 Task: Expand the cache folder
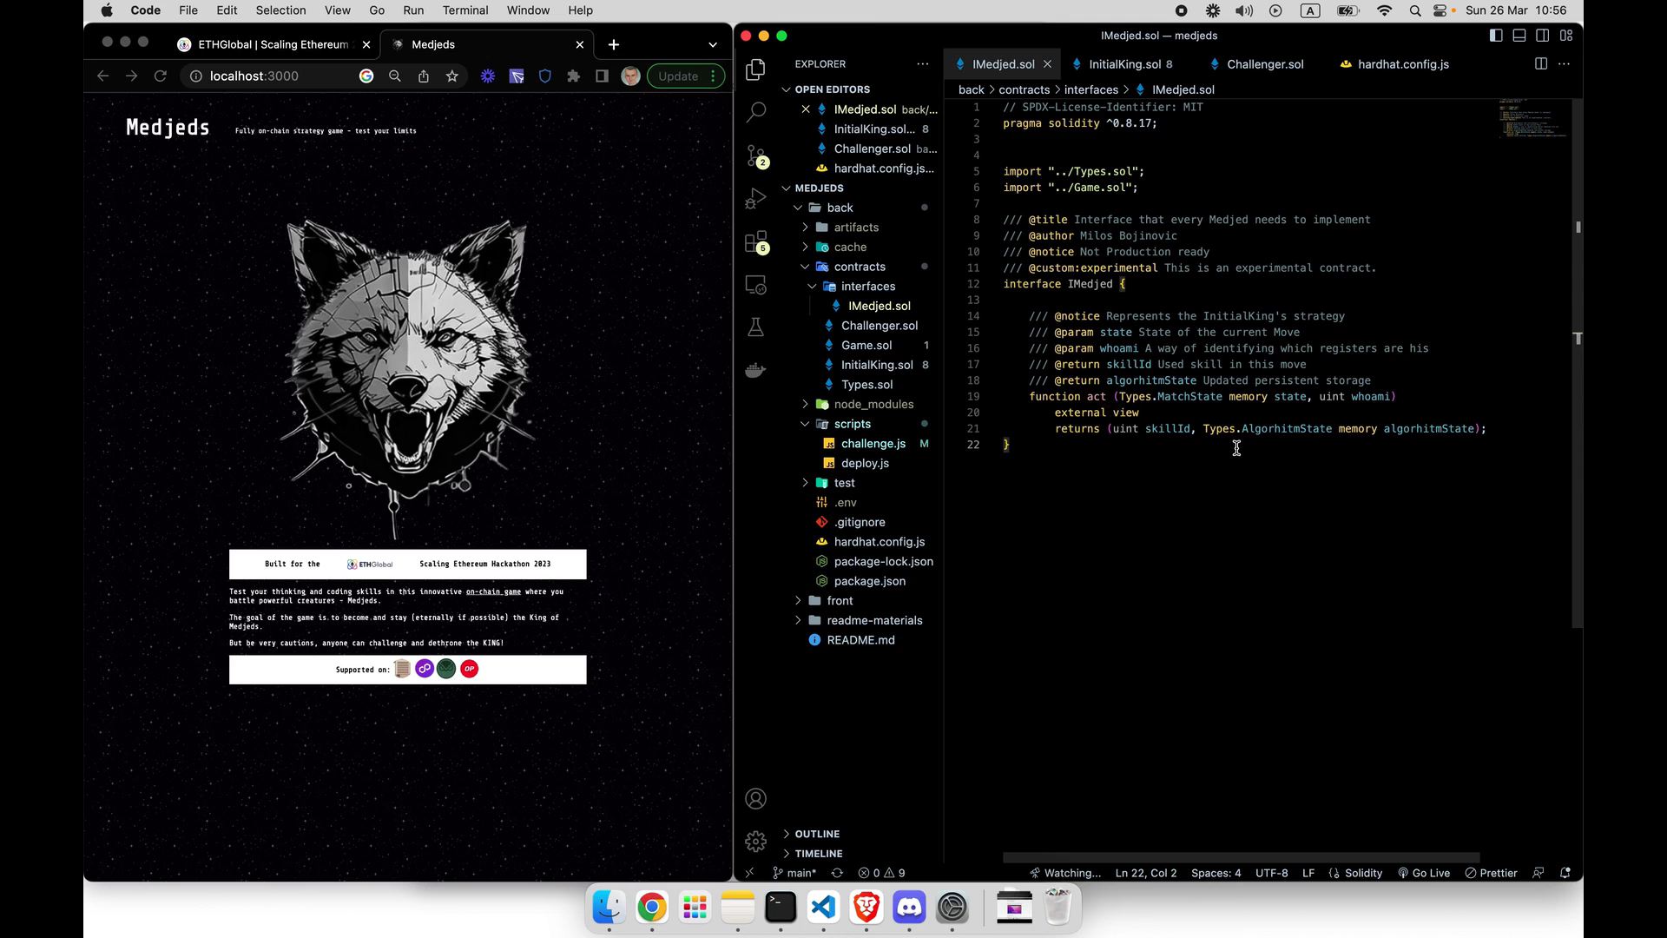point(850,248)
